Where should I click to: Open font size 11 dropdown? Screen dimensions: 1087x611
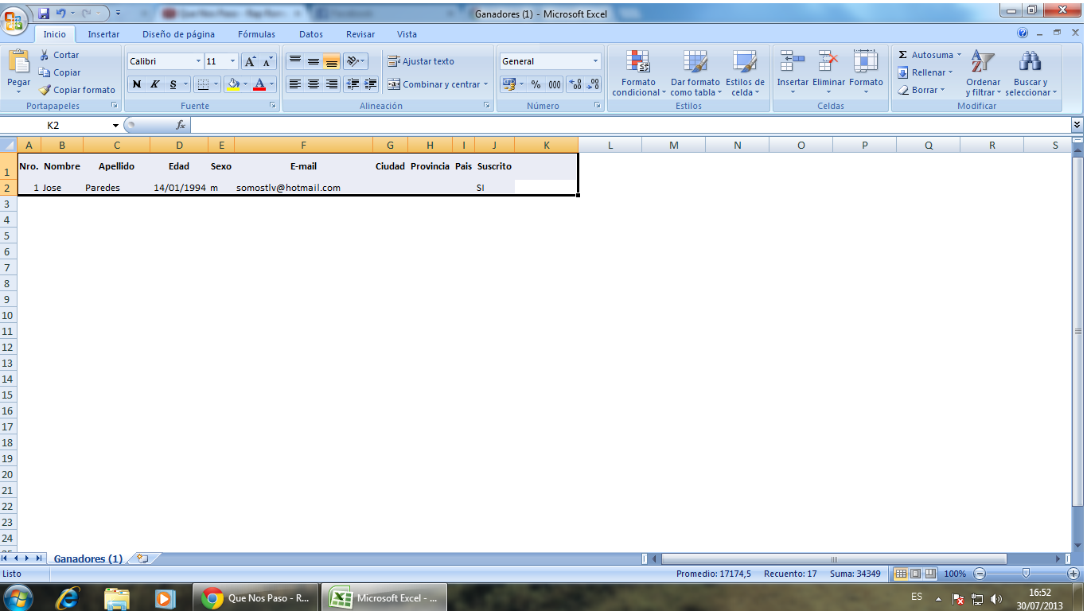coord(232,61)
